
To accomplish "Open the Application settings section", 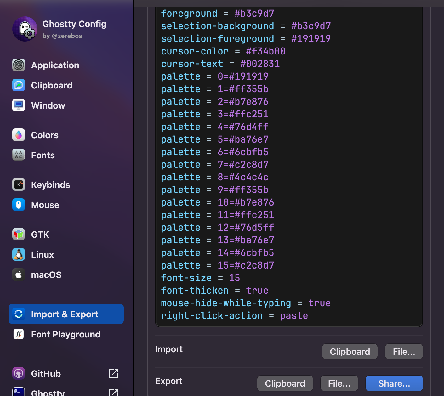I will click(55, 65).
